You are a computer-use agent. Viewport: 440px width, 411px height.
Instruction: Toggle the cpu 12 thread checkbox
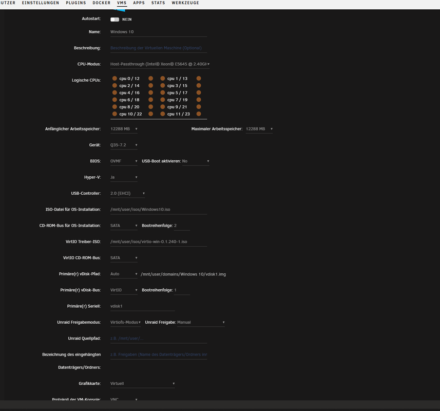pyautogui.click(x=151, y=78)
